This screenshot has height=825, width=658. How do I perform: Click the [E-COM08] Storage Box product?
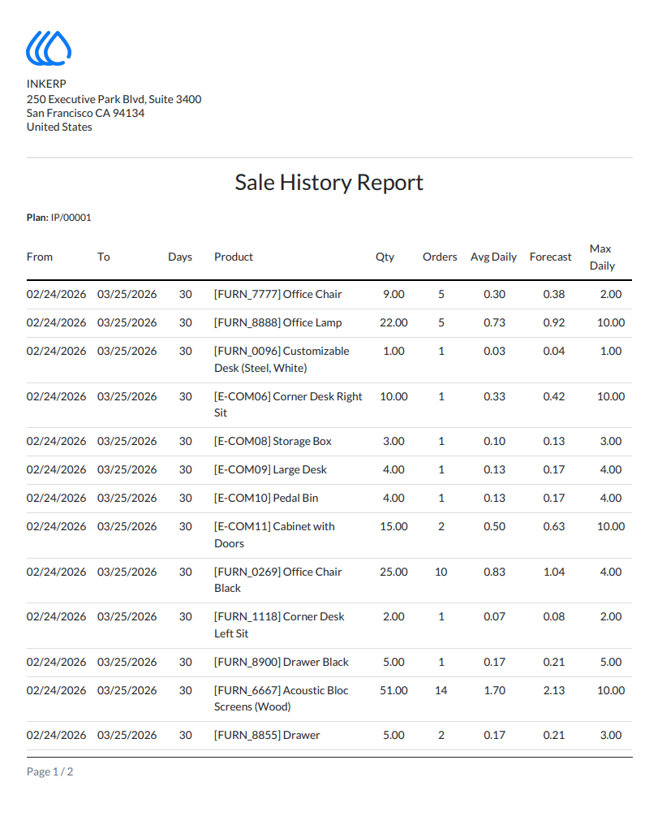tap(273, 442)
